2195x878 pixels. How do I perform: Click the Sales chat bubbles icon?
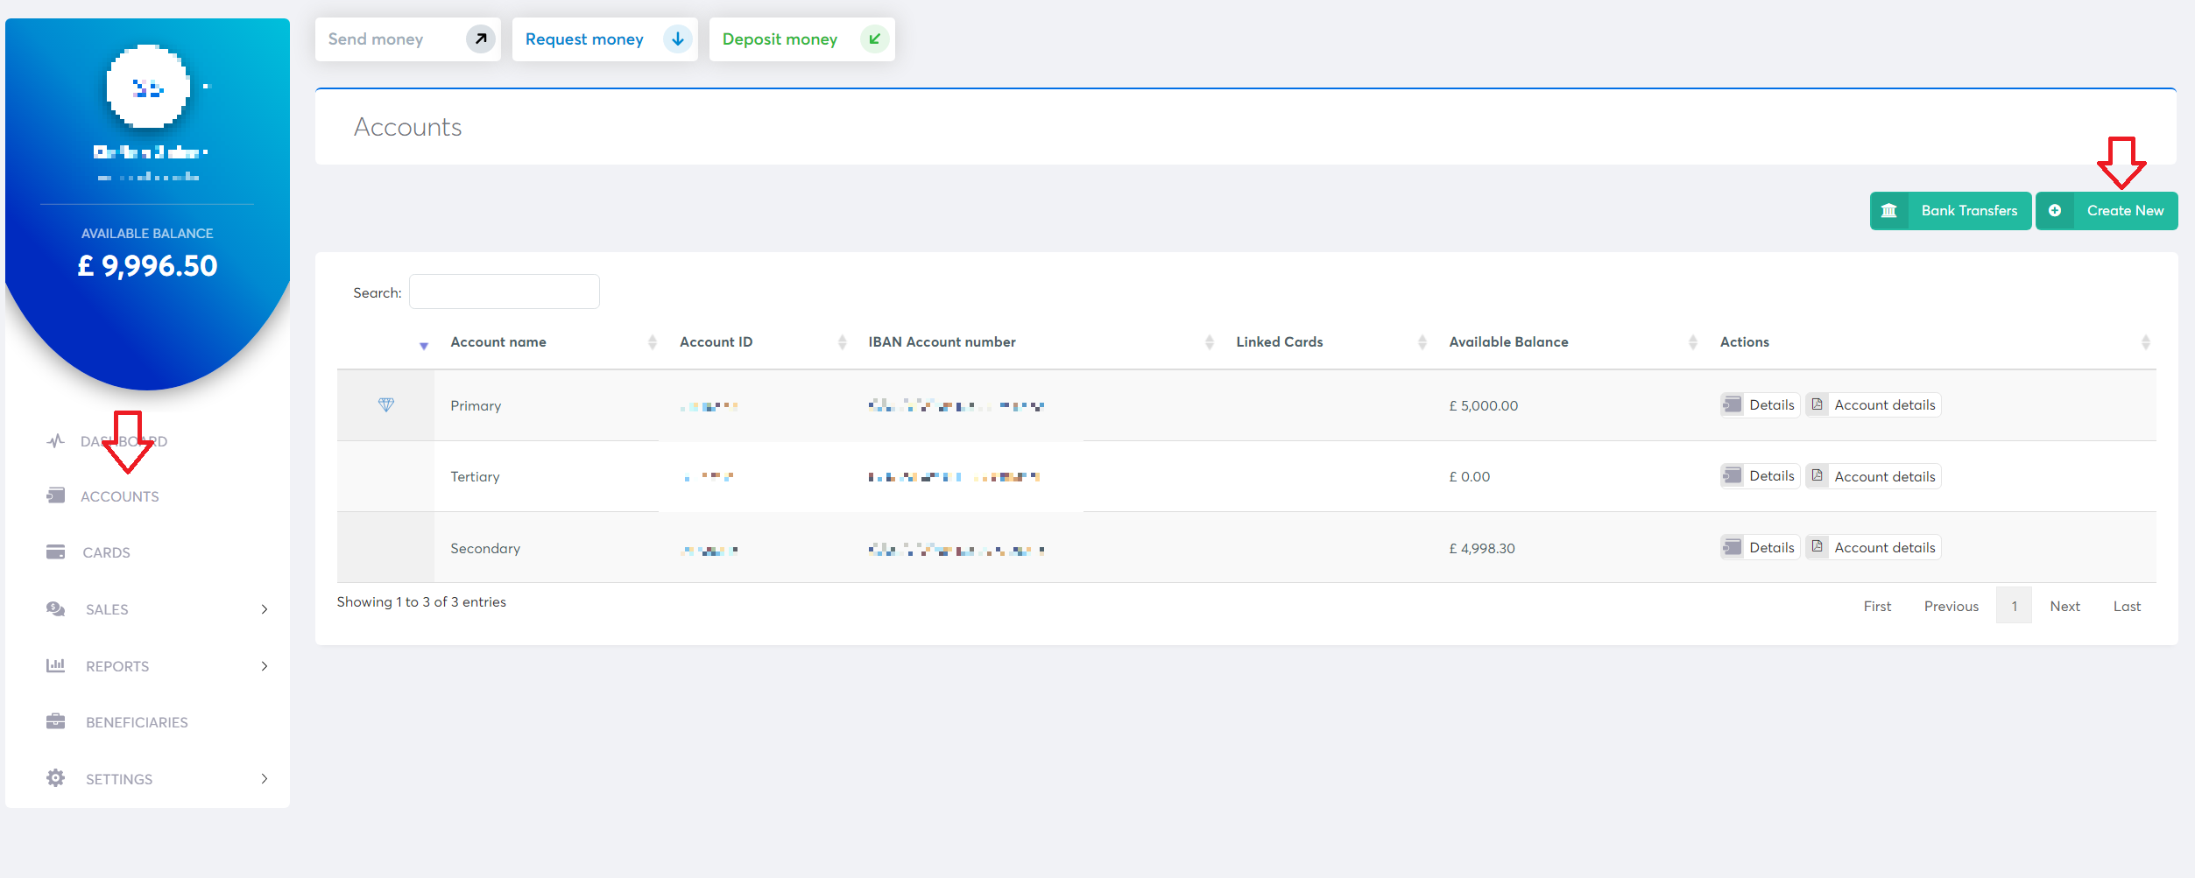[56, 608]
